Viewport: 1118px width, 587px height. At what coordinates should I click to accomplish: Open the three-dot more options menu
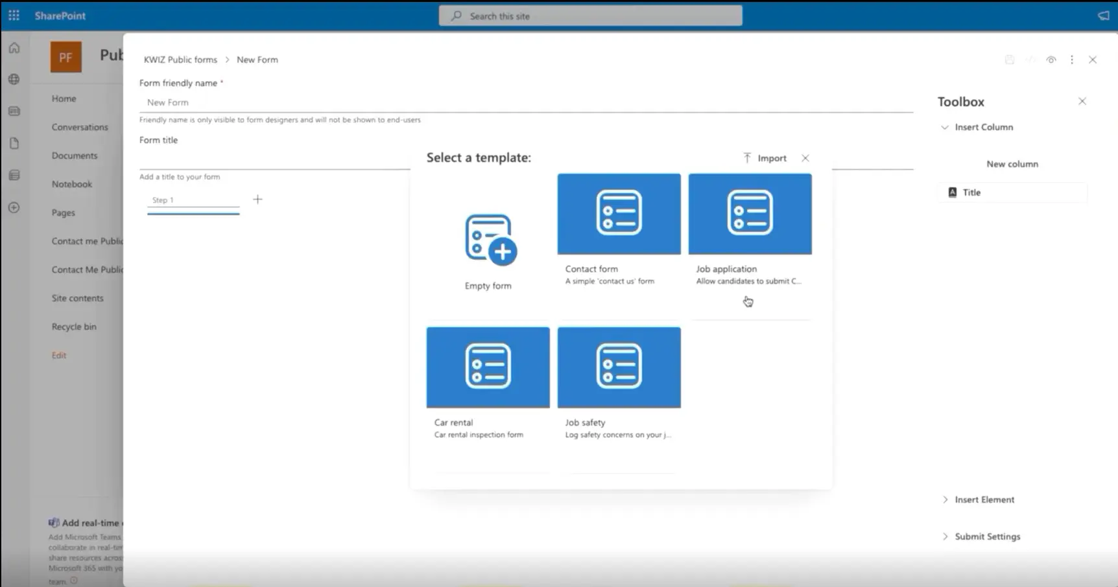[x=1071, y=60]
